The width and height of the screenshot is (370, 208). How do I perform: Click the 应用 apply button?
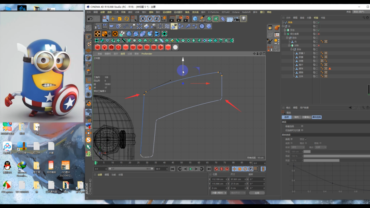coord(257,193)
